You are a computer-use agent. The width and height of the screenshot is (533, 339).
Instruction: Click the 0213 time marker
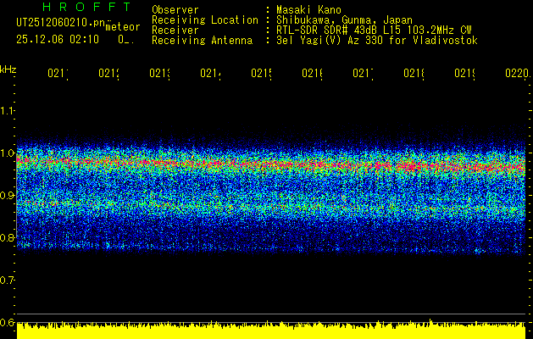160,73
